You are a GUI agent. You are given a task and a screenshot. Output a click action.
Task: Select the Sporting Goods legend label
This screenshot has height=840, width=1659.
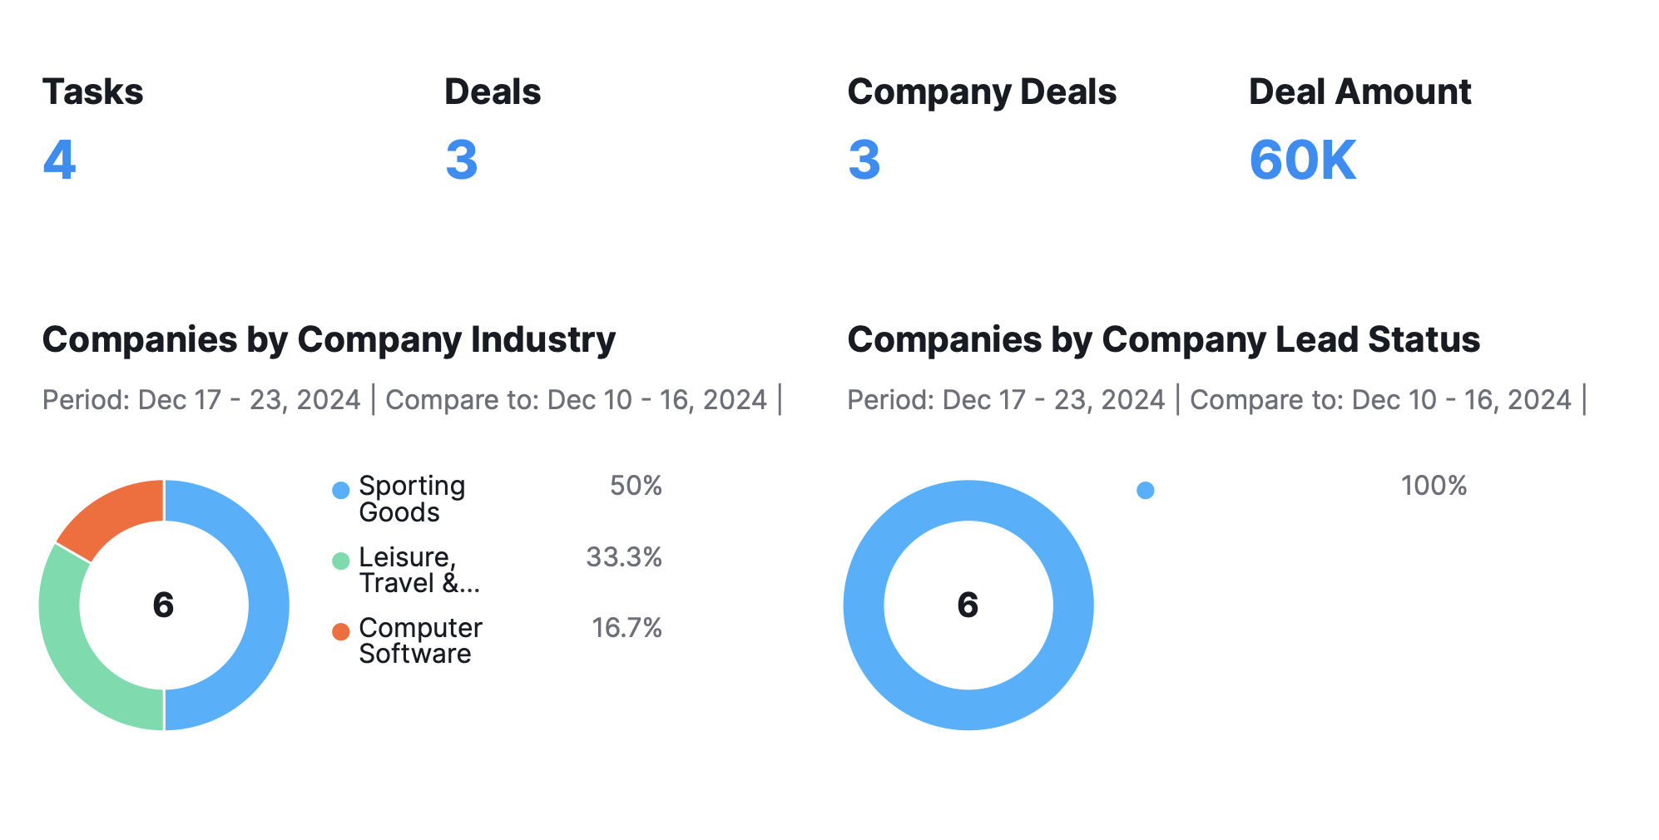click(412, 499)
